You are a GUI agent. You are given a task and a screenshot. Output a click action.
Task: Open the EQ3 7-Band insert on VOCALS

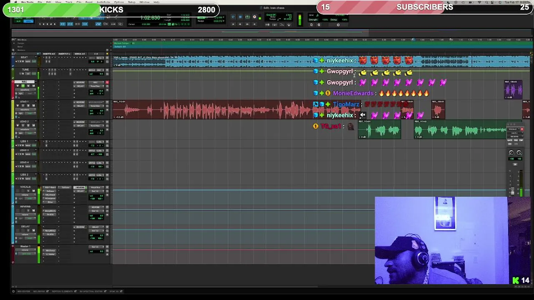50,187
